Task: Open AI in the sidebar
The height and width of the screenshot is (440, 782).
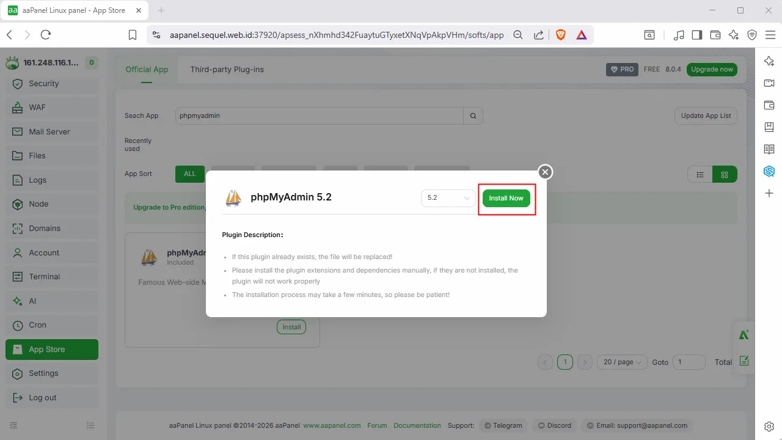Action: (52, 301)
